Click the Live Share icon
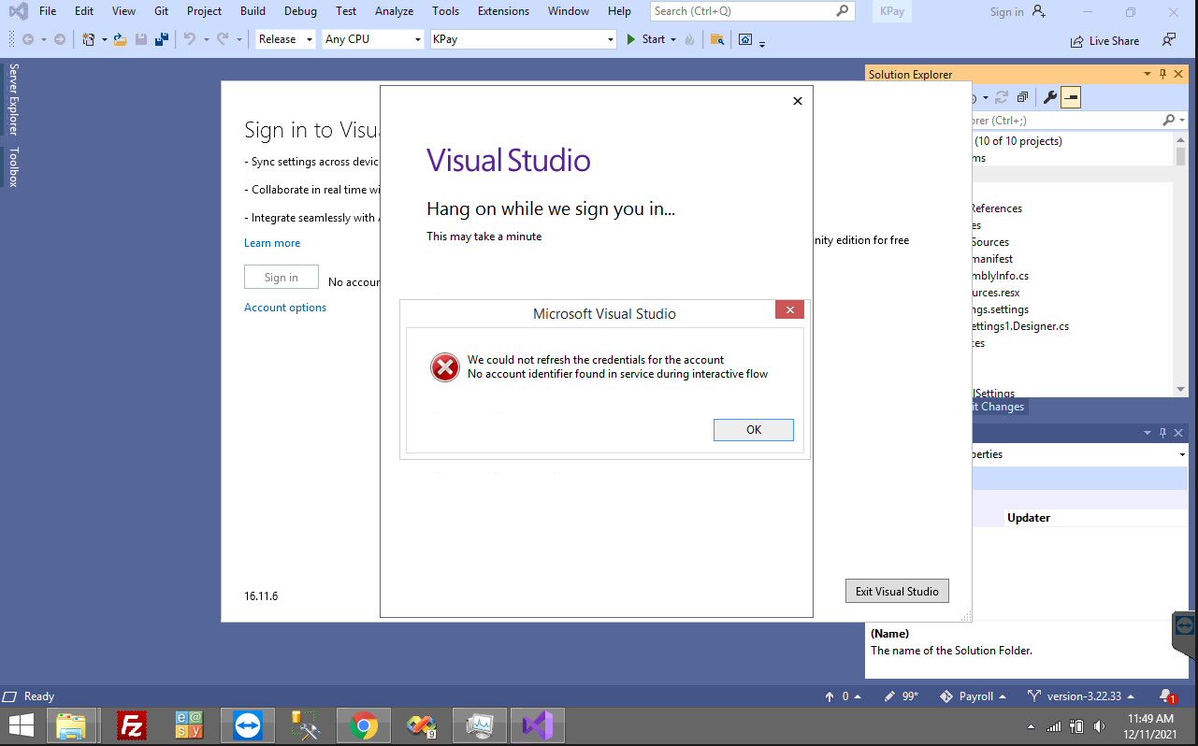 1077,41
